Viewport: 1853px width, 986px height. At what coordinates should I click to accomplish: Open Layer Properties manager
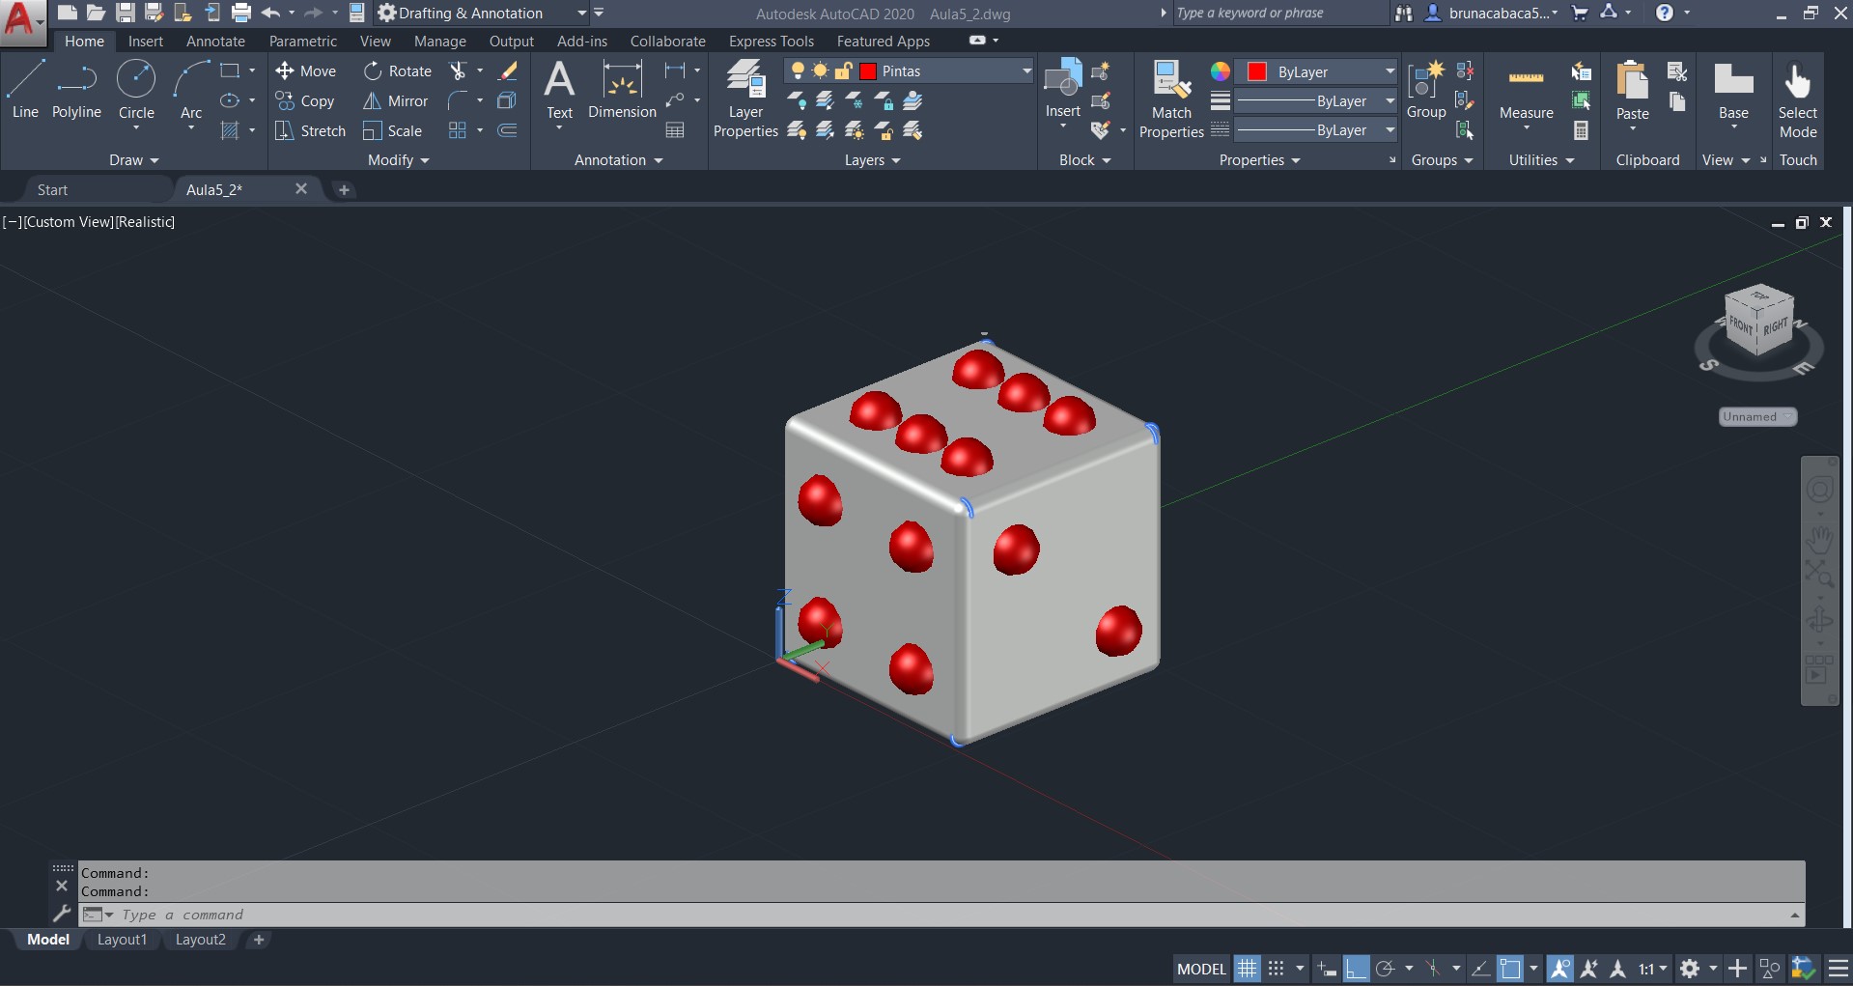coord(745,98)
